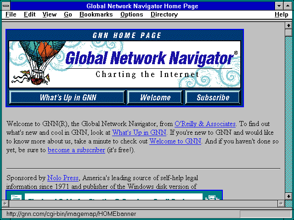Open the Edit menu
Viewport: 294px width, 220px height.
pos(29,15)
